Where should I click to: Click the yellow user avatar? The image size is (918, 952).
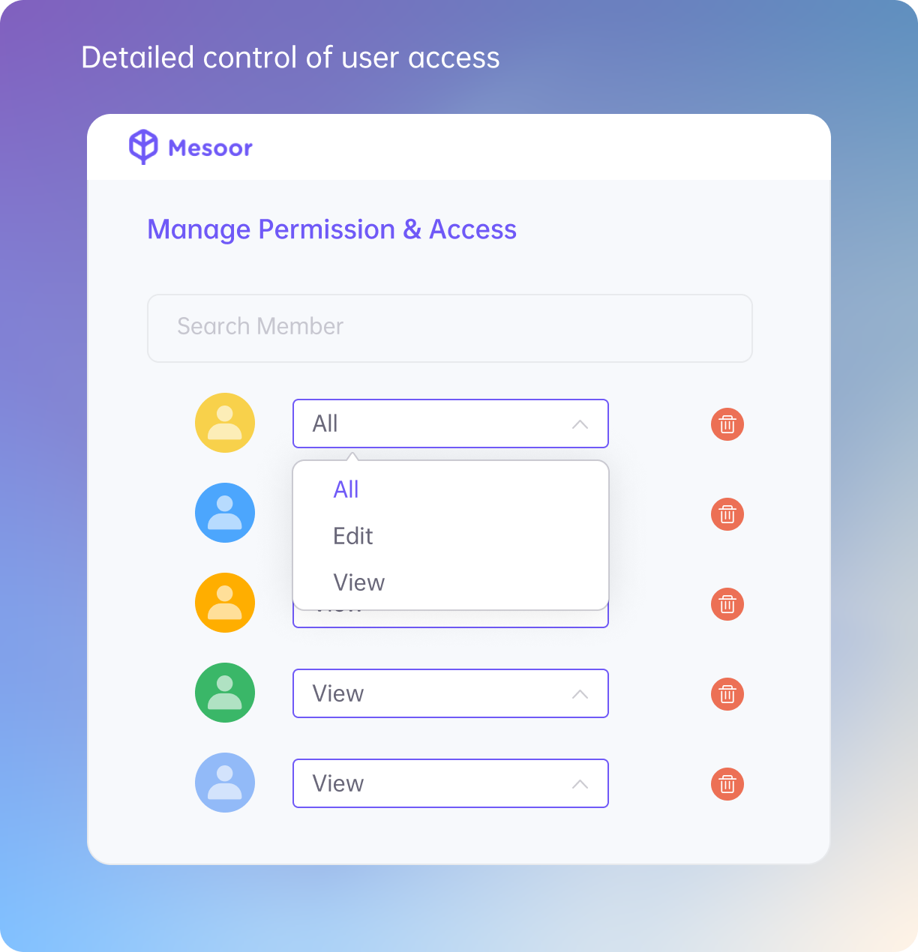[x=225, y=423]
